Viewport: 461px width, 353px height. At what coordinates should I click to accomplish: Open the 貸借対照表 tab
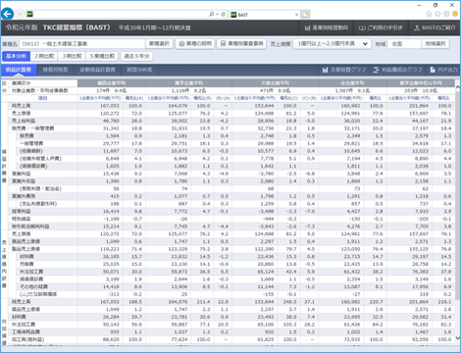(x=55, y=70)
